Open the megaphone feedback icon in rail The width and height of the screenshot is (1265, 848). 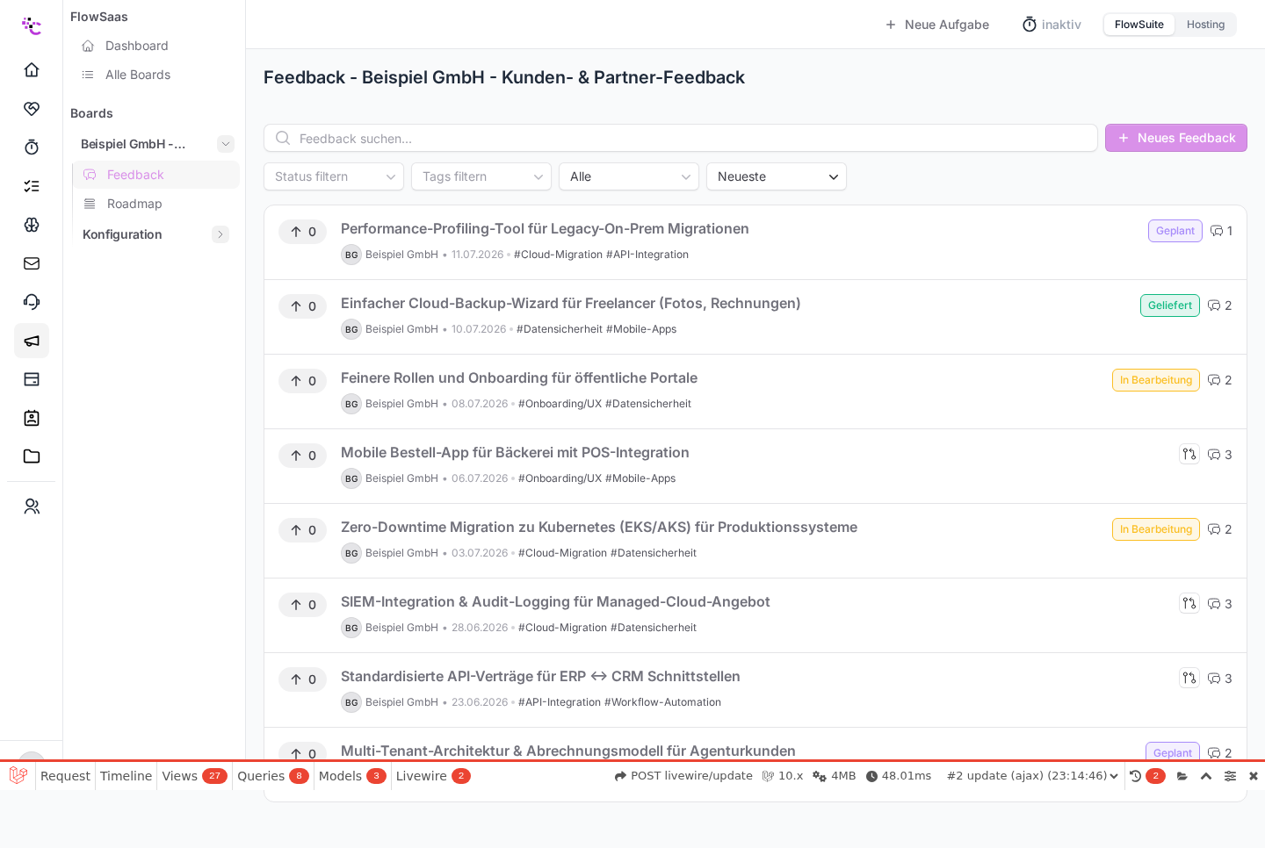[32, 341]
